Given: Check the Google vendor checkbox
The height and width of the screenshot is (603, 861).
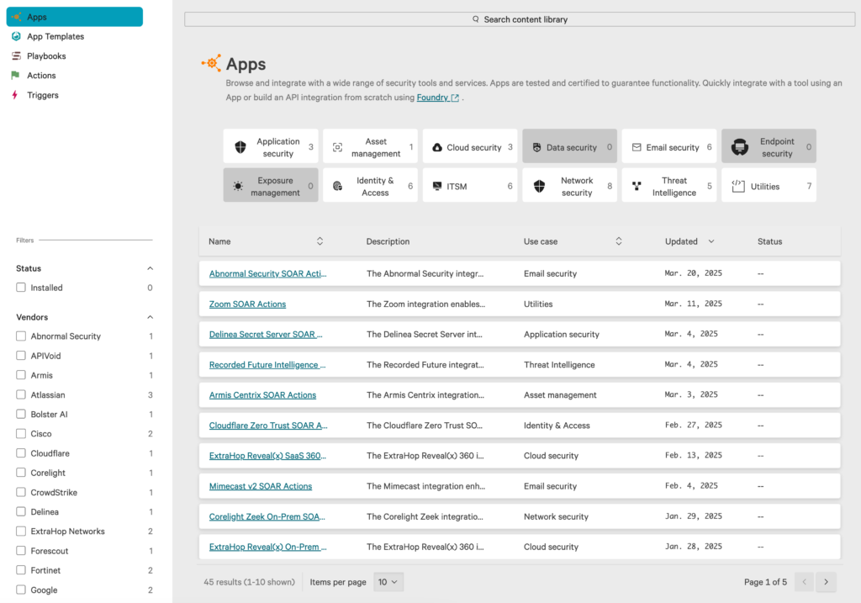Looking at the screenshot, I should point(21,590).
